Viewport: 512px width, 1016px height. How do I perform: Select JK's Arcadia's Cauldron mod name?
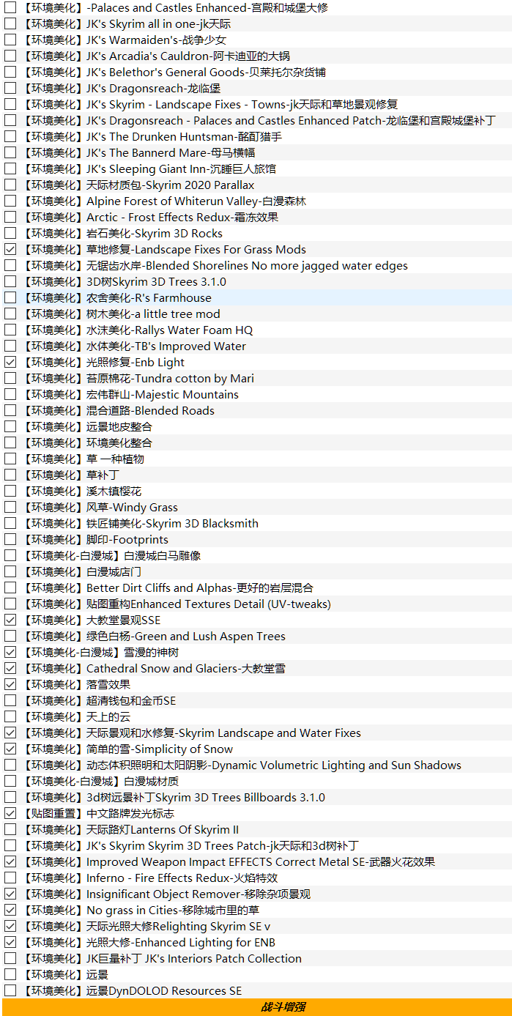click(156, 56)
